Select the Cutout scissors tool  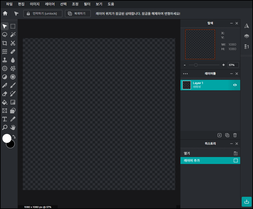pyautogui.click(x=13, y=43)
